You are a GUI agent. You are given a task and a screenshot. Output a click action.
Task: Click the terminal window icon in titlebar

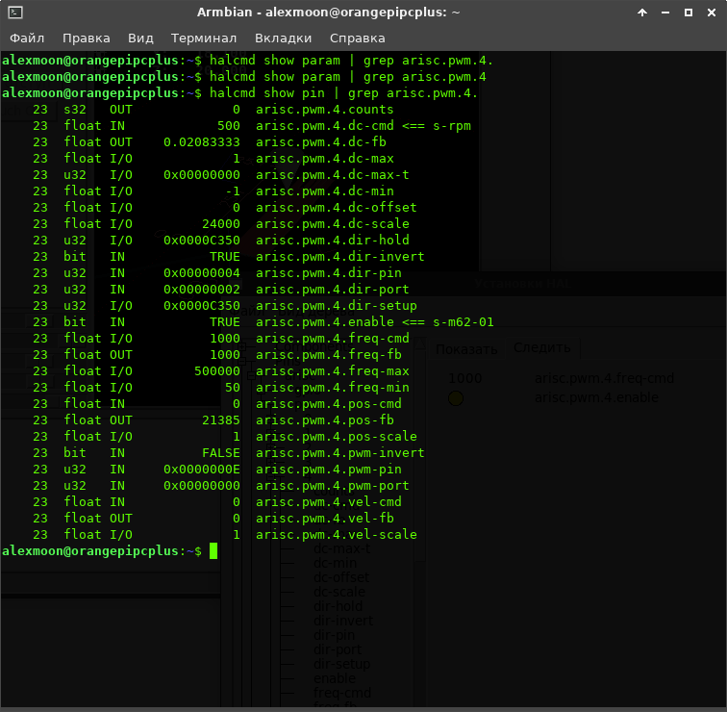click(x=15, y=13)
